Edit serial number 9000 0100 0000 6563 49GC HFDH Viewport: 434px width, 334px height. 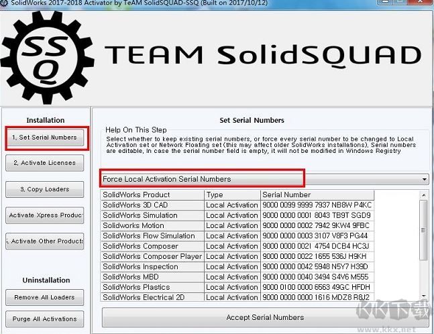317,287
